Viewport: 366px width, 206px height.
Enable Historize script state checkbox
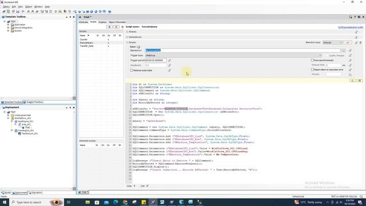(x=132, y=70)
